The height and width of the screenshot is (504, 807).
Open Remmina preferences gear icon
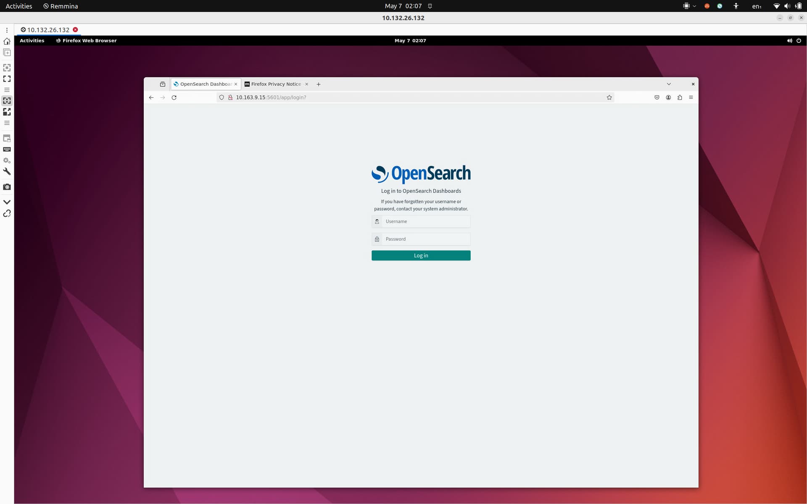point(7,160)
